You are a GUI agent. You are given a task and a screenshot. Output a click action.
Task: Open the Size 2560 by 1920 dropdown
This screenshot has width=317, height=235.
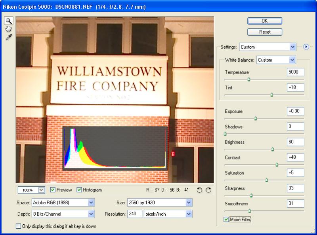pos(160,203)
